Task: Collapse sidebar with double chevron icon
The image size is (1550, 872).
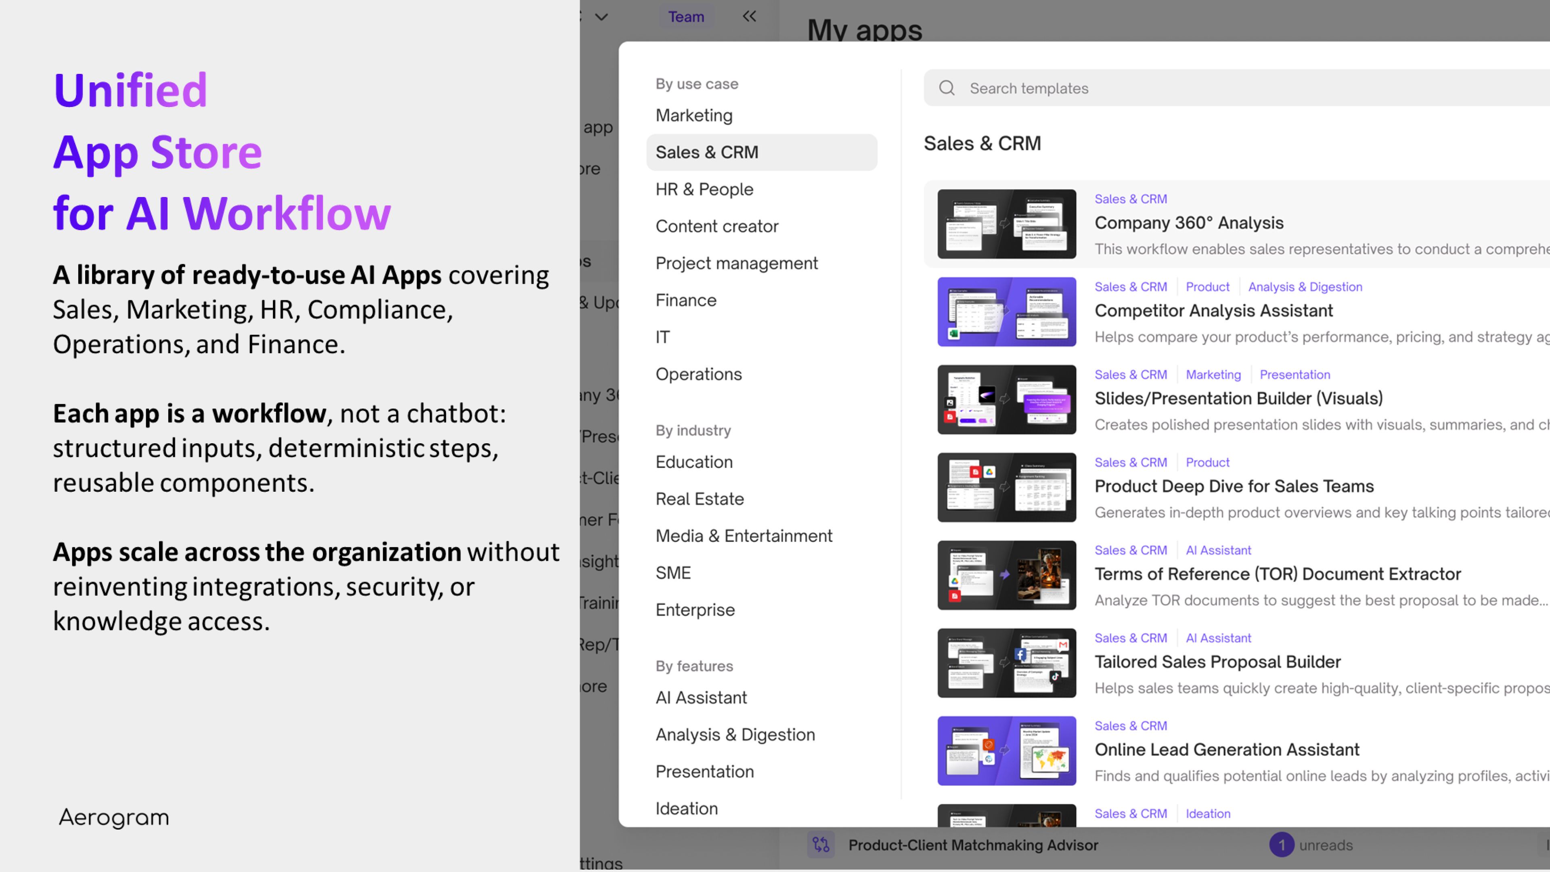Action: click(x=749, y=16)
